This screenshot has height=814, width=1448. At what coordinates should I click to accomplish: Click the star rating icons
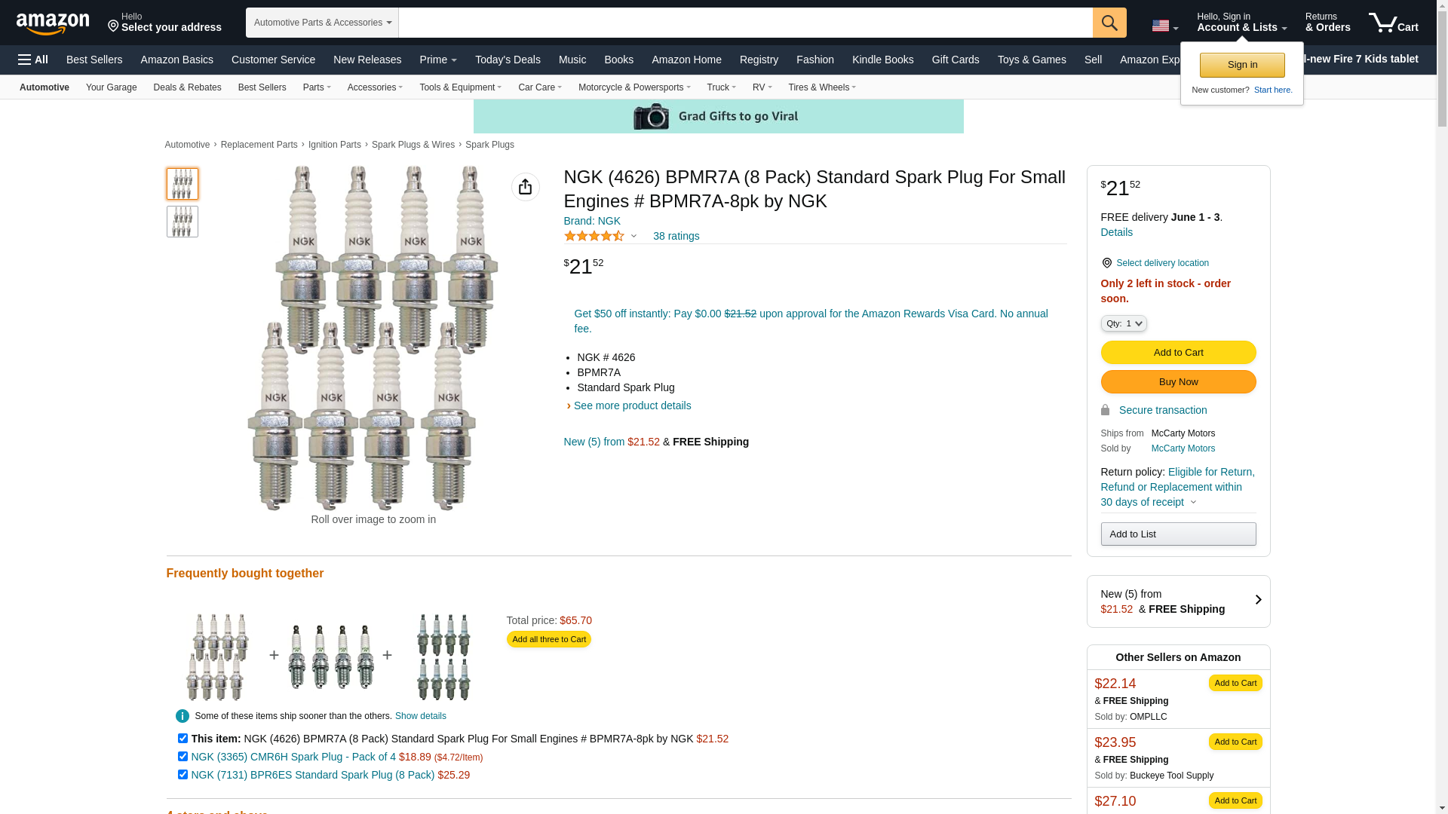coord(594,236)
